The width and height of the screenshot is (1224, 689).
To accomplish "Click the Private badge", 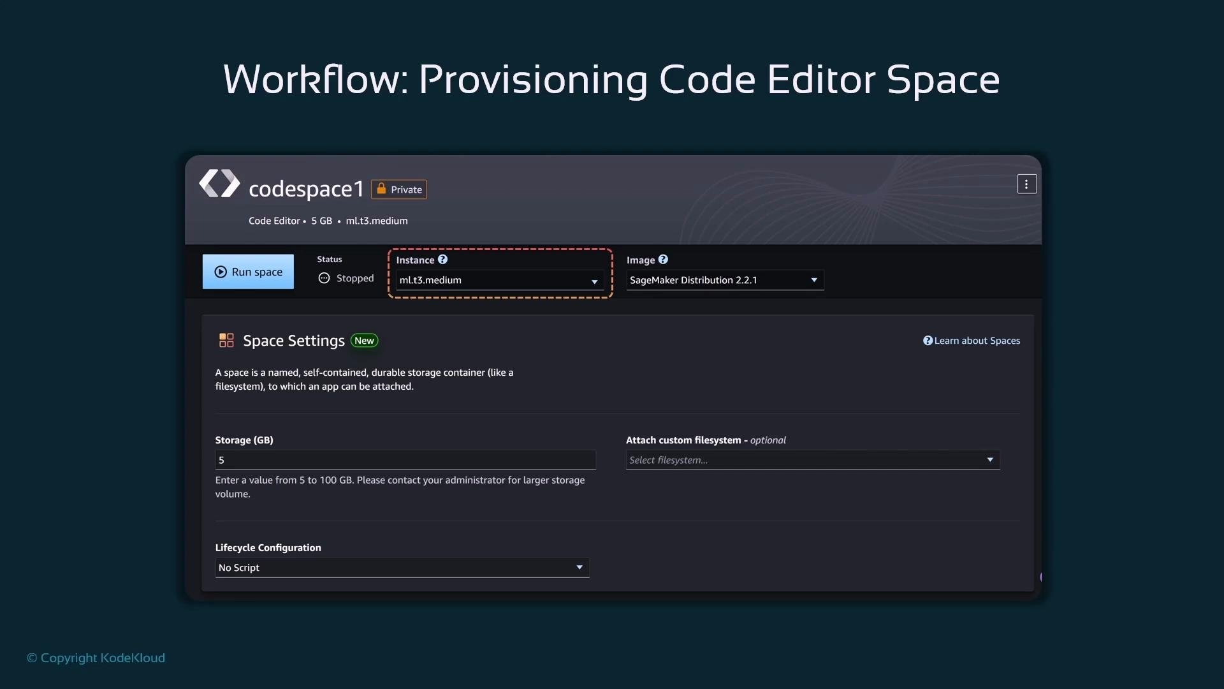I will pos(399,189).
